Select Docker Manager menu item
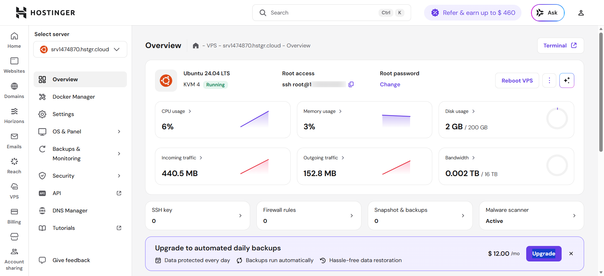604x276 pixels. (x=80, y=97)
